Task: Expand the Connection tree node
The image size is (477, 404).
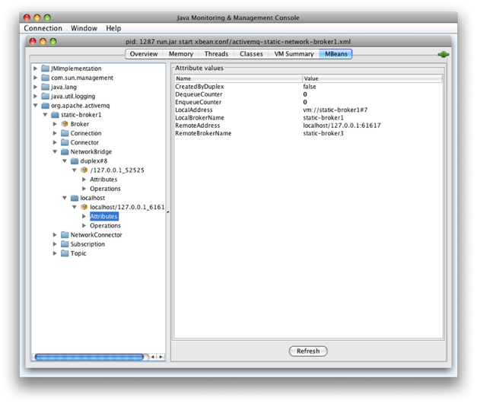Action: click(x=55, y=133)
